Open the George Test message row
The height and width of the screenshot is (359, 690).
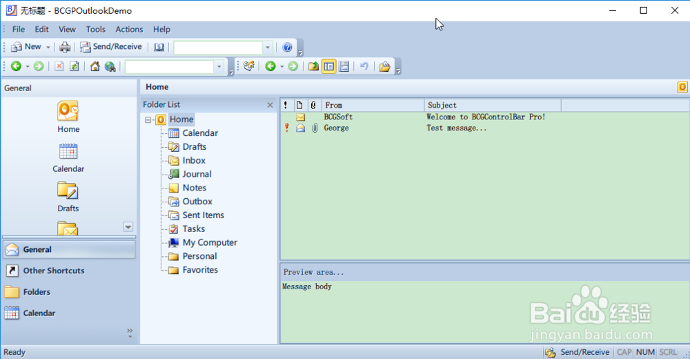pyautogui.click(x=485, y=128)
